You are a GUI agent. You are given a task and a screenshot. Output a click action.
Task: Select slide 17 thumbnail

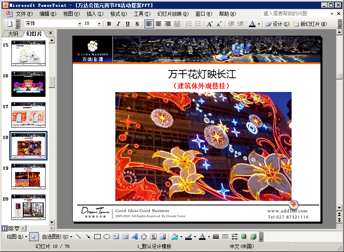coord(28,115)
